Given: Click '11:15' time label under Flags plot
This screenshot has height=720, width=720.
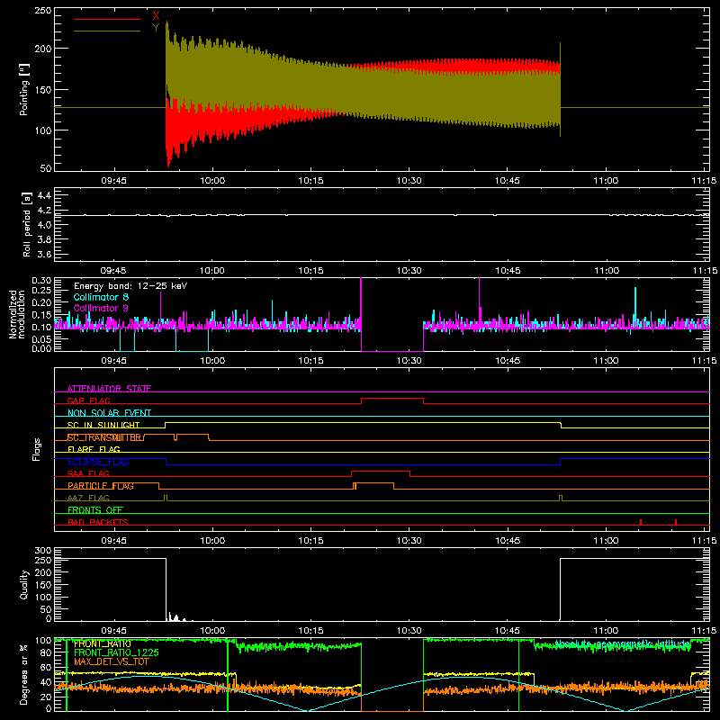Looking at the screenshot, I should coord(704,541).
